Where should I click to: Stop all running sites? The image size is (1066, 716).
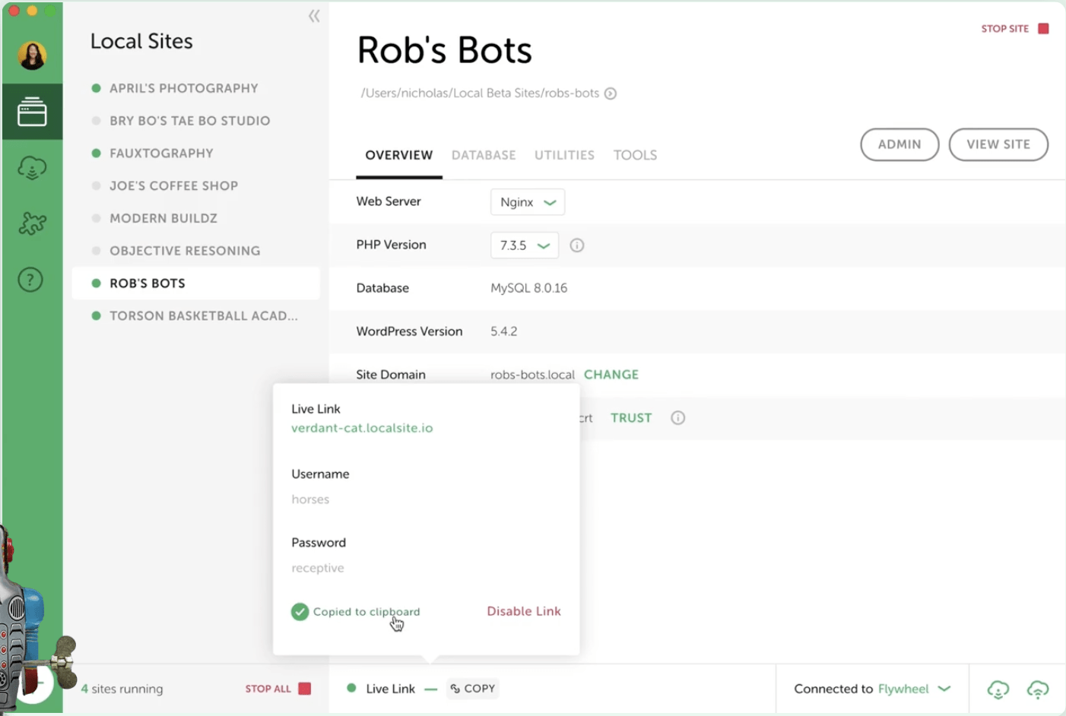pos(278,689)
